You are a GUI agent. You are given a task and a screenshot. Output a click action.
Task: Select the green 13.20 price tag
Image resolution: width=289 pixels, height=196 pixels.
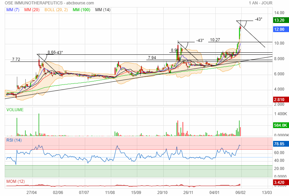click(x=280, y=20)
